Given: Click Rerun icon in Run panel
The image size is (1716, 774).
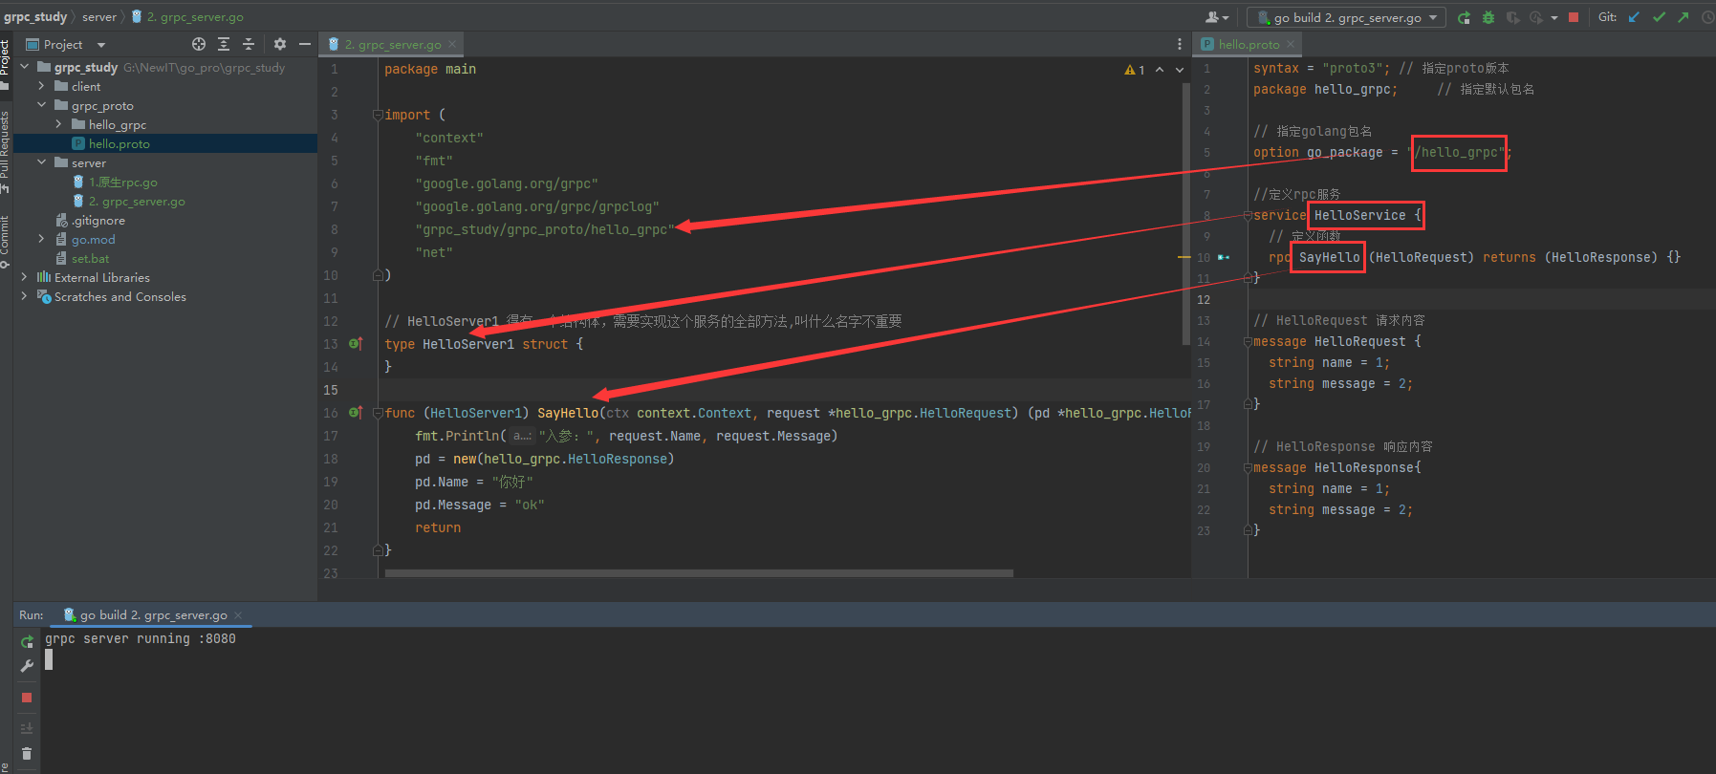Looking at the screenshot, I should coord(27,641).
